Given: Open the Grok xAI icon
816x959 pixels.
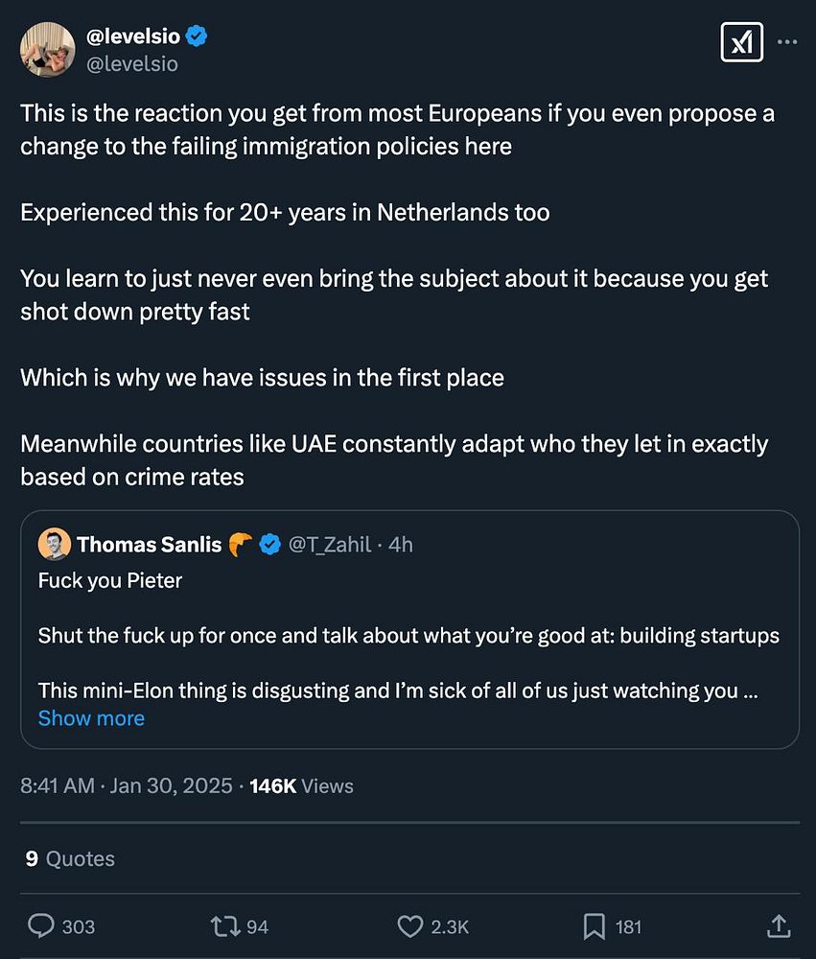Looking at the screenshot, I should tap(741, 43).
